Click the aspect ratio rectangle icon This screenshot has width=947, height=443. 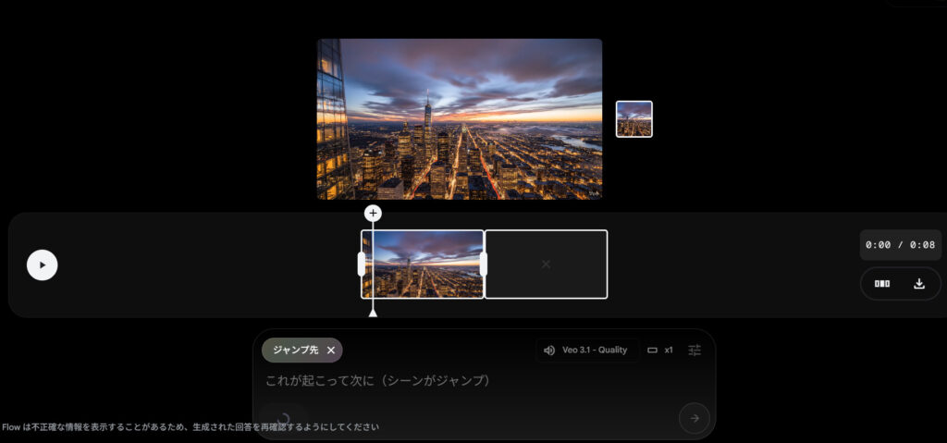coord(652,351)
